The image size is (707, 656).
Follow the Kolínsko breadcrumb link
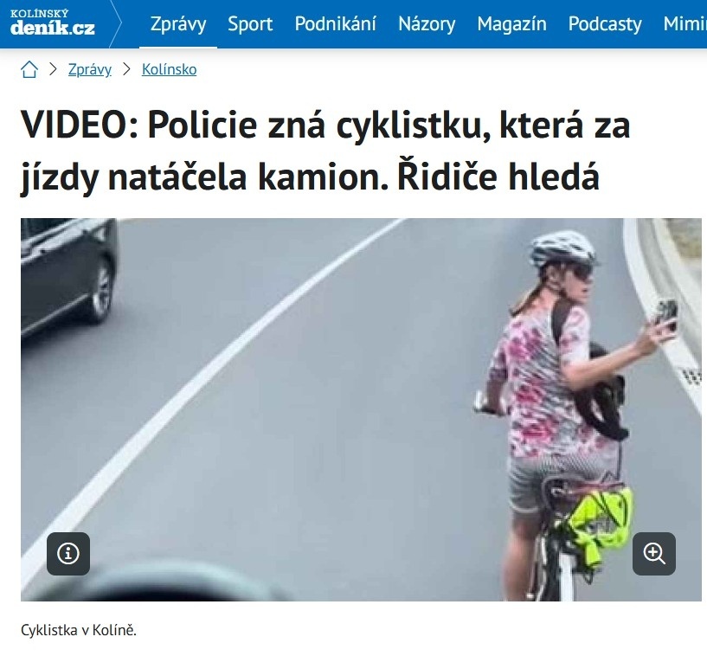169,69
